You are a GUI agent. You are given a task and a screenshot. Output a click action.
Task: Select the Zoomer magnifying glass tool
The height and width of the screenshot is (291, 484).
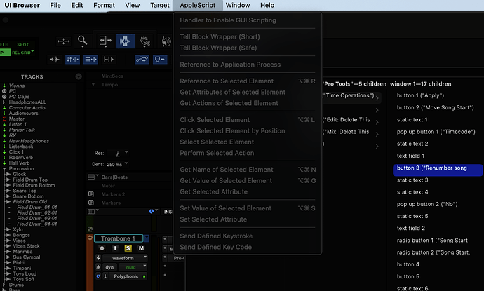(82, 41)
